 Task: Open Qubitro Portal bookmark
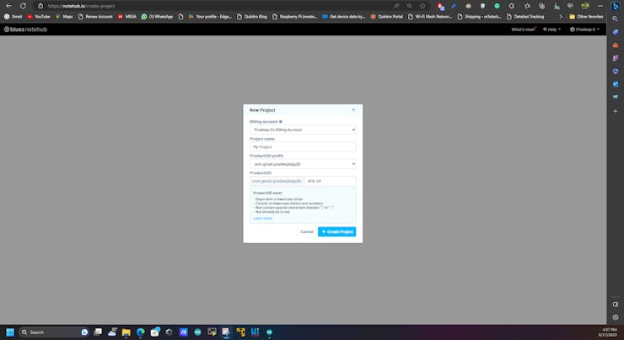coord(386,17)
